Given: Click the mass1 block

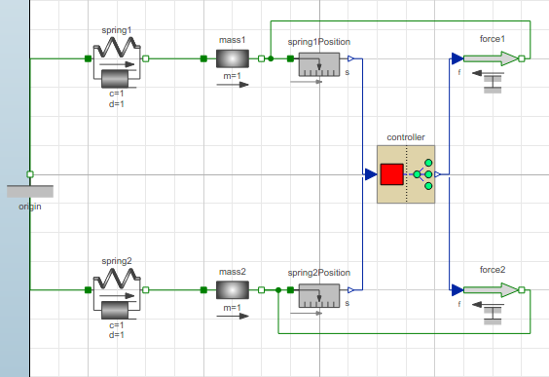Looking at the screenshot, I should click(x=233, y=58).
